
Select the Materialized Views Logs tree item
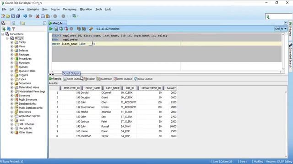click(32, 91)
